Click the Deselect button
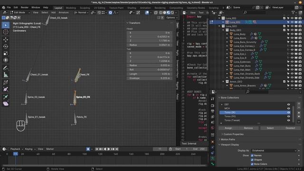The image size is (304, 171). pos(290,128)
